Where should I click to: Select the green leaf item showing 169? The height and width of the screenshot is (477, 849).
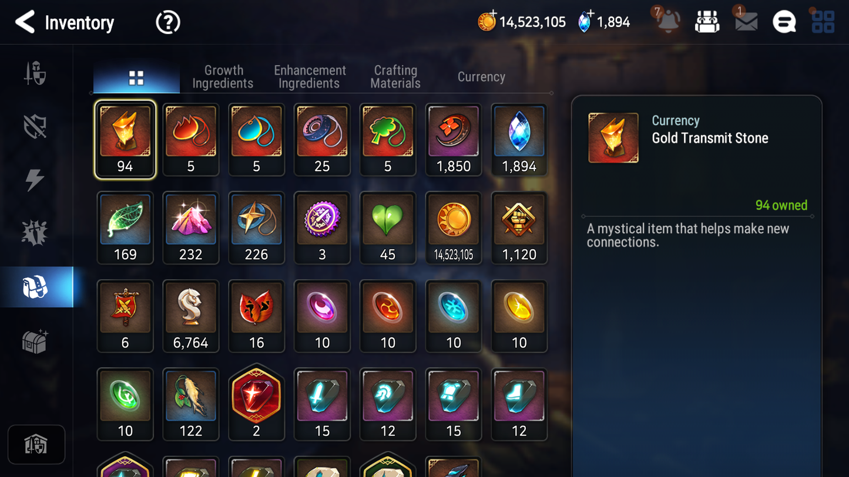pyautogui.click(x=125, y=228)
